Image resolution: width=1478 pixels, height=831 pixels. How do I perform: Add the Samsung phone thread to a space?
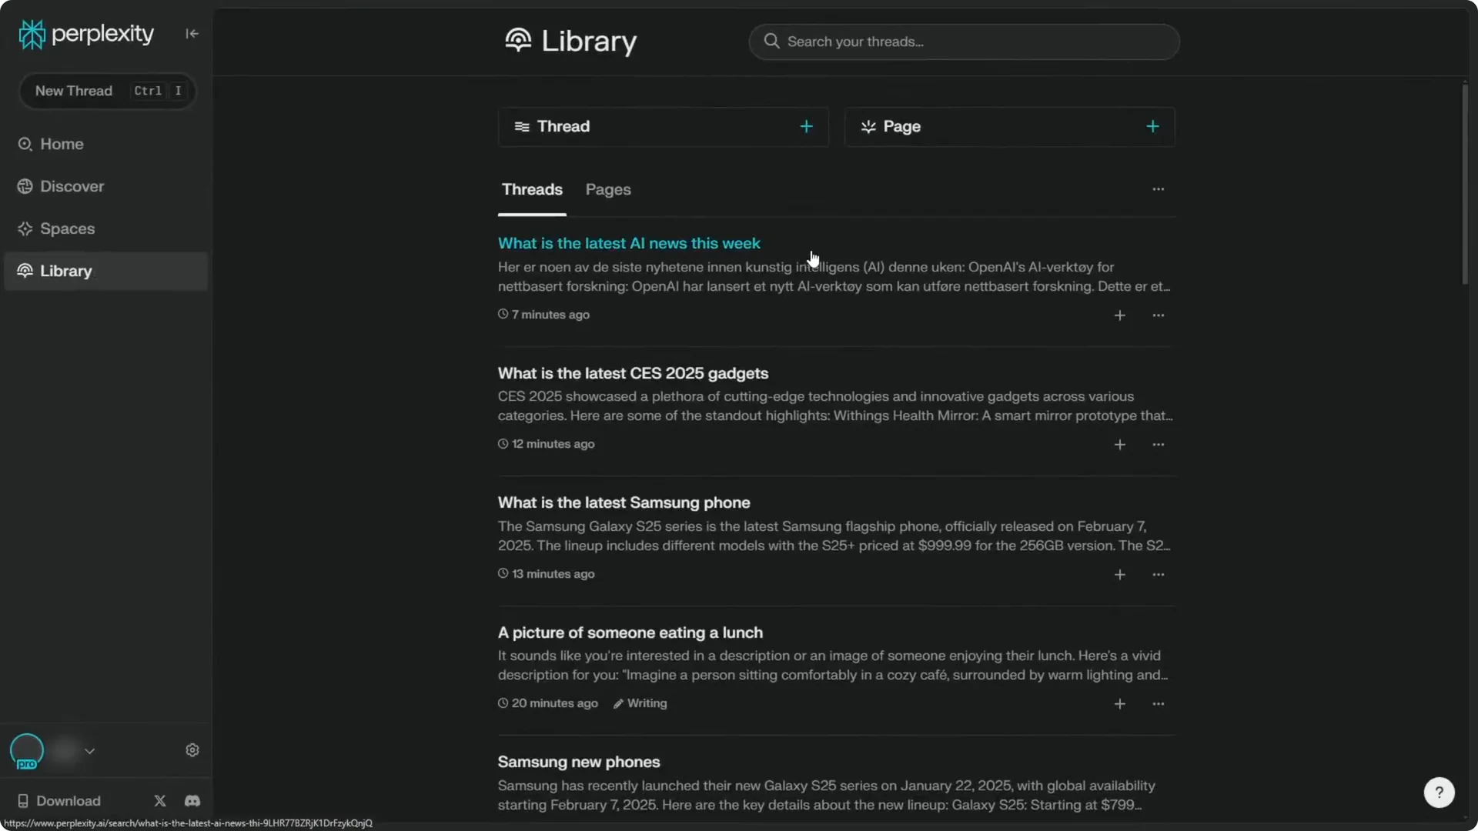(1120, 575)
